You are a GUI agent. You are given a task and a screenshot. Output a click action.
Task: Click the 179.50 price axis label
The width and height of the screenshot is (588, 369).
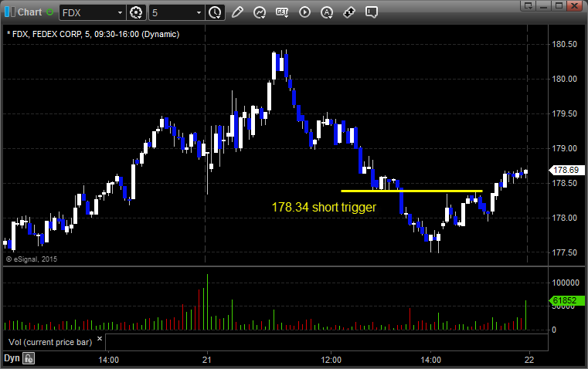point(564,114)
